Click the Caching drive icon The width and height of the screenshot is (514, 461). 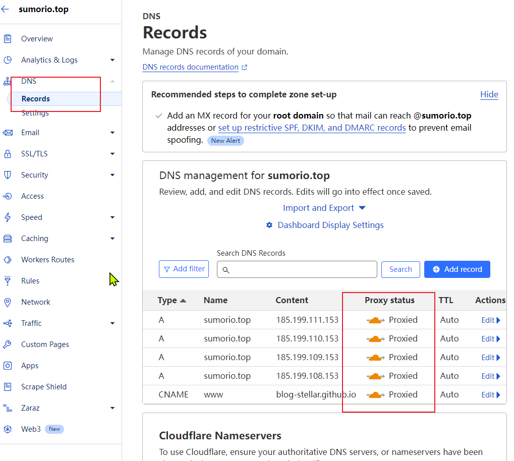click(x=8, y=239)
